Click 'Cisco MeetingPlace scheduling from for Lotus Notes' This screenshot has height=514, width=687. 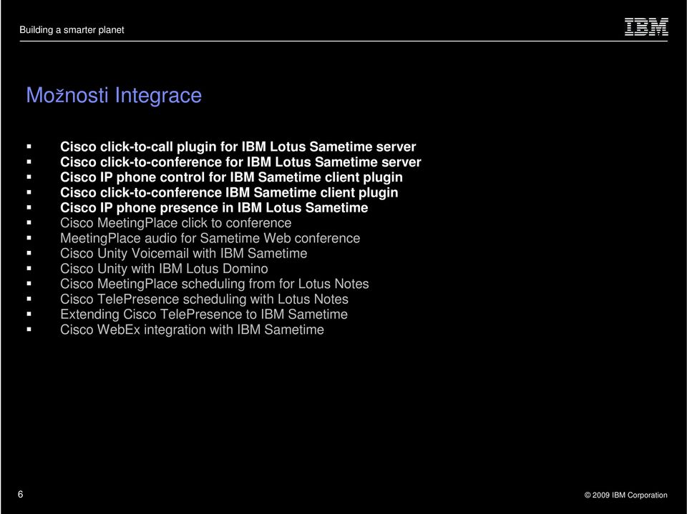click(x=214, y=283)
